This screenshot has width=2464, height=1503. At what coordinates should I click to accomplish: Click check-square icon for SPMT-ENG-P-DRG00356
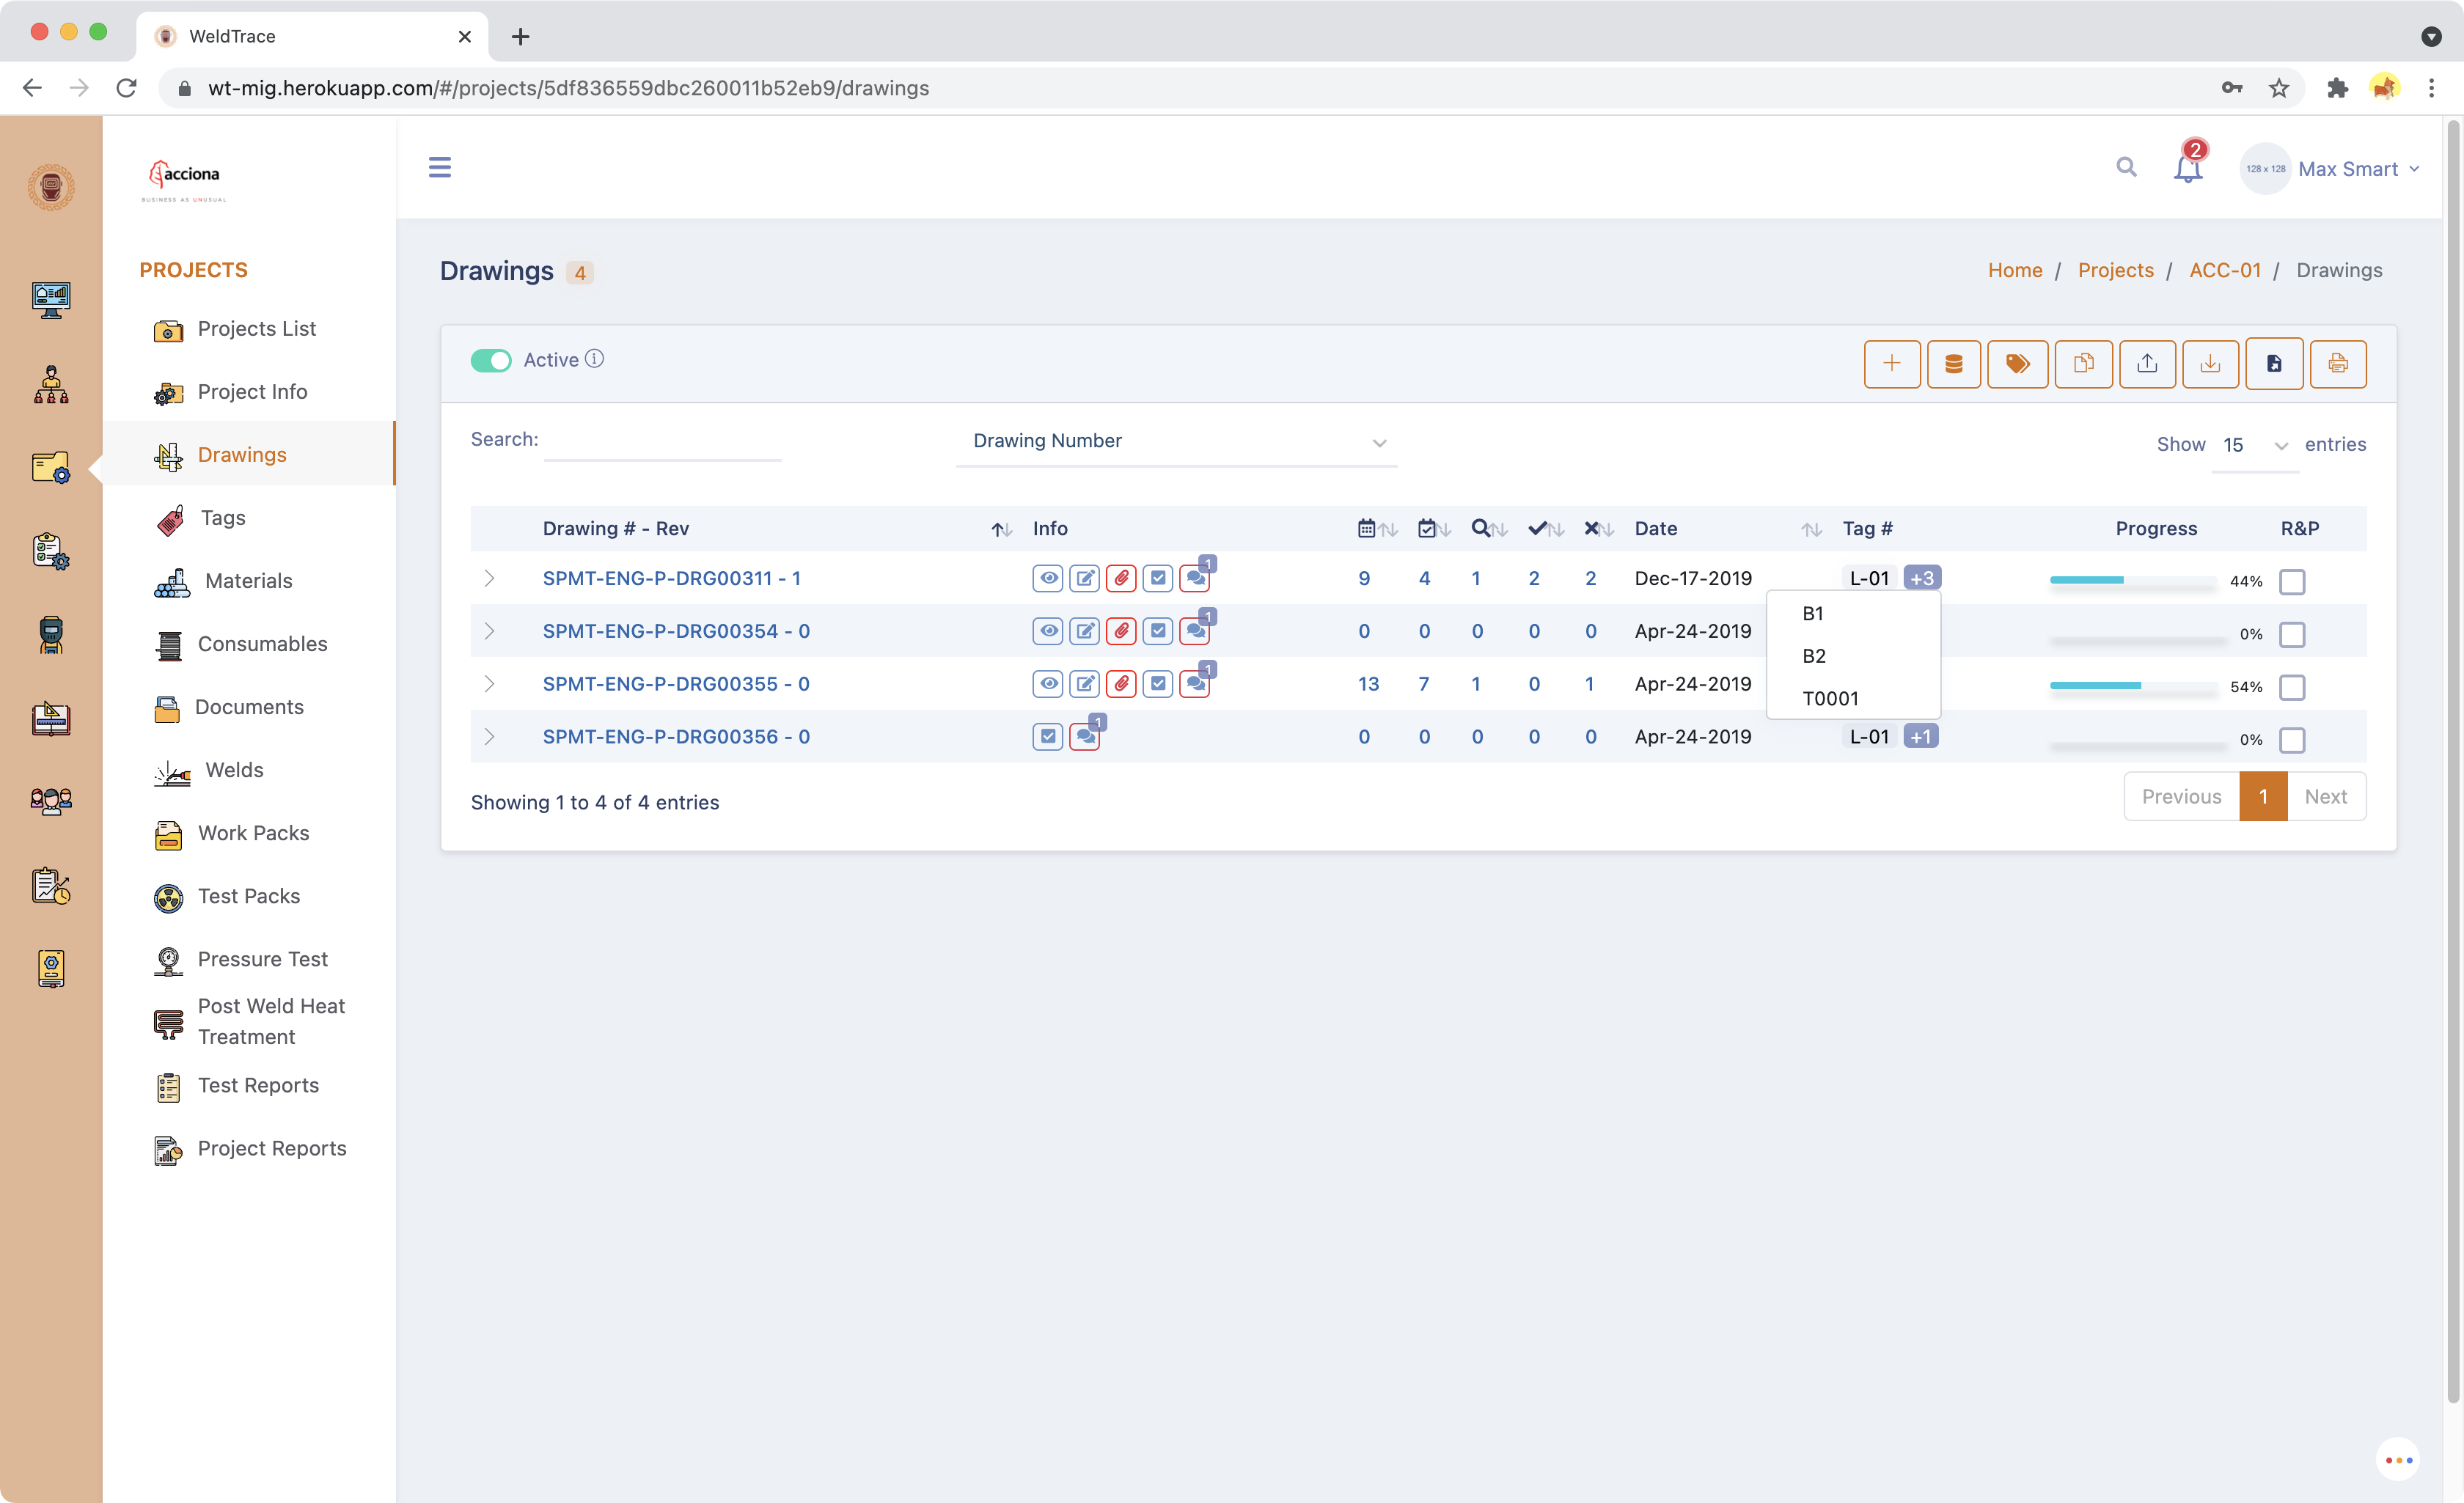[x=1047, y=737]
